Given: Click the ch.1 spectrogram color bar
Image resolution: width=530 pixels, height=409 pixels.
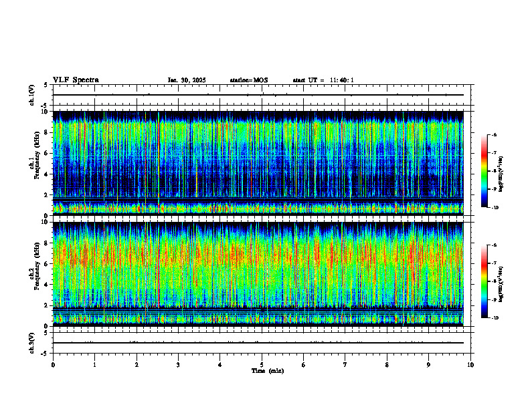Looking at the screenshot, I should tap(484, 171).
